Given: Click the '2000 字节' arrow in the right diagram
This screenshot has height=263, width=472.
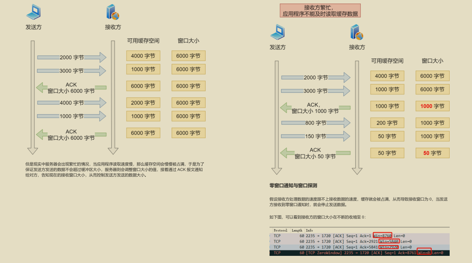Looking at the screenshot, I should tap(316, 77).
